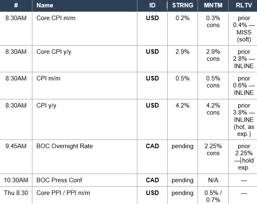Click the Name column header

coord(84,6)
